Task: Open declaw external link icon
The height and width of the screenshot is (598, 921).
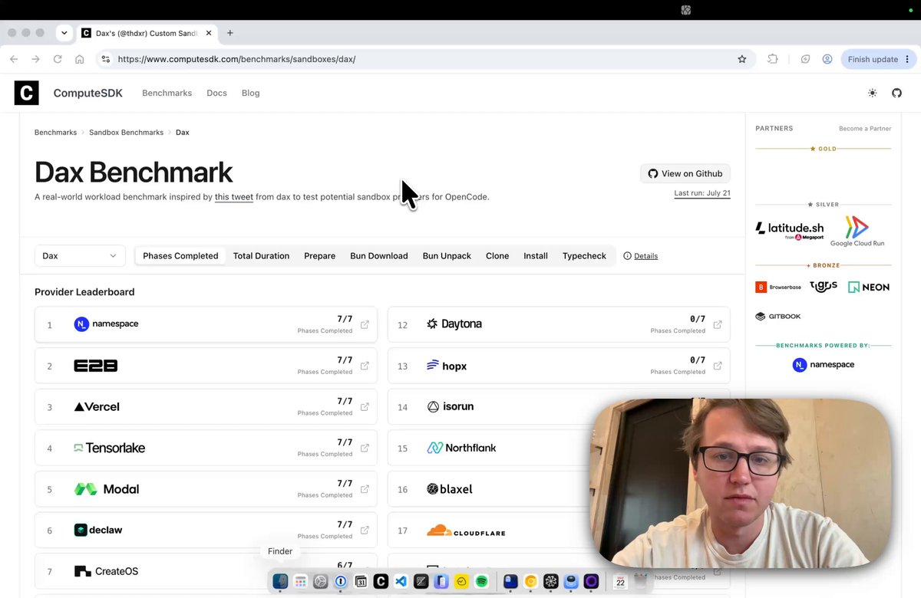Action: point(365,530)
